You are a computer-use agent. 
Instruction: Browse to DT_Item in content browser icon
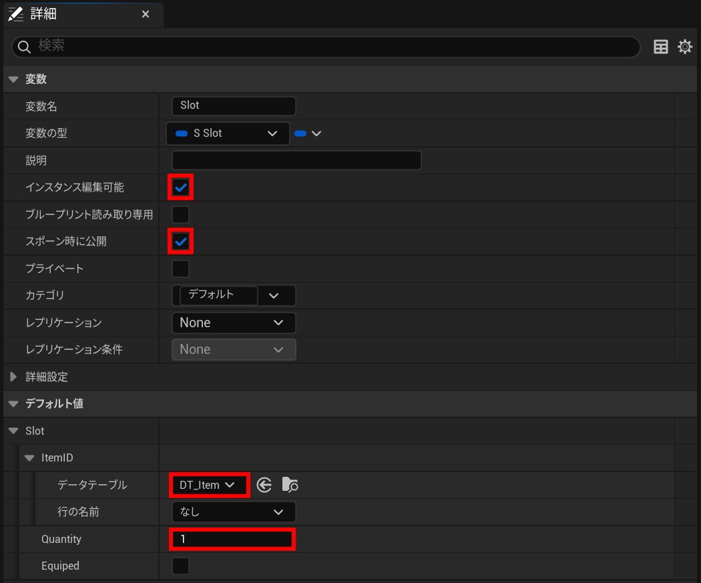click(x=290, y=485)
